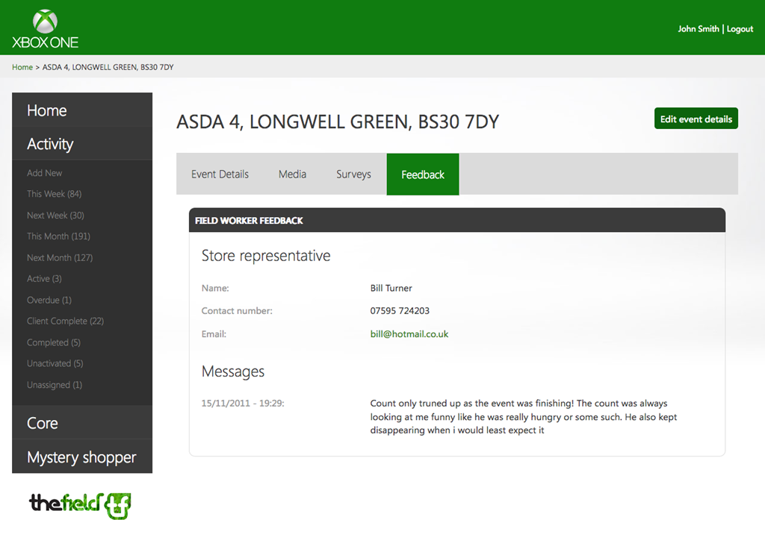This screenshot has height=549, width=765.
Task: Select the Surveys tab
Action: tap(353, 175)
